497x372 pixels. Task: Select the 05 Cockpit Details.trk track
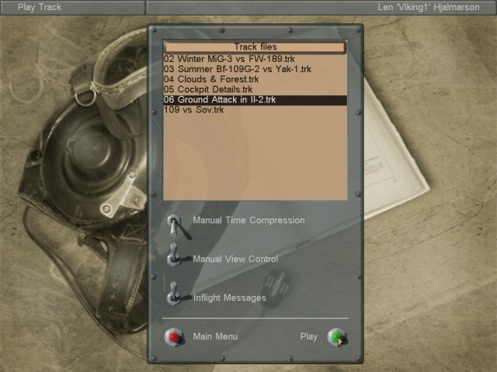[x=207, y=89]
